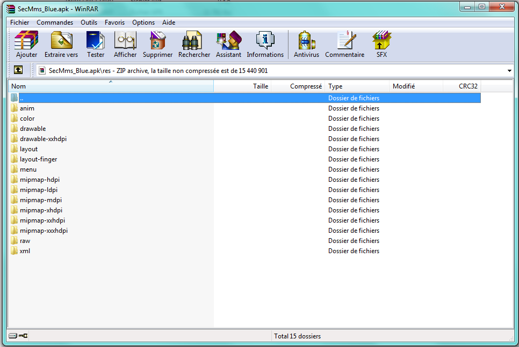Start the Antivirus scan tool
Screen dimensions: 519x347
click(x=306, y=40)
